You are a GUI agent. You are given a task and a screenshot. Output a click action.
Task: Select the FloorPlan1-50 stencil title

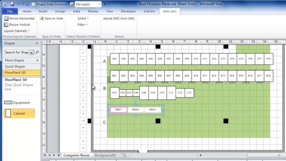tap(21, 72)
